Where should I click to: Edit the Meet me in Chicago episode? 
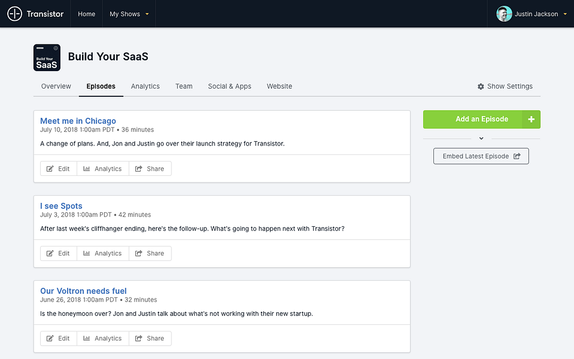[59, 169]
